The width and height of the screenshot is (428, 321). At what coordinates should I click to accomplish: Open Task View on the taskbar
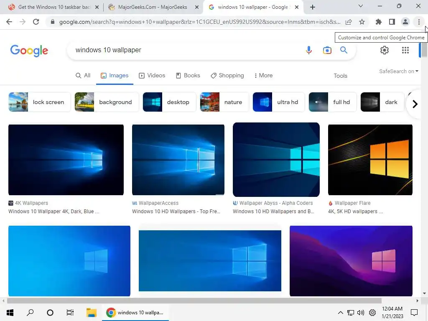[70, 313]
